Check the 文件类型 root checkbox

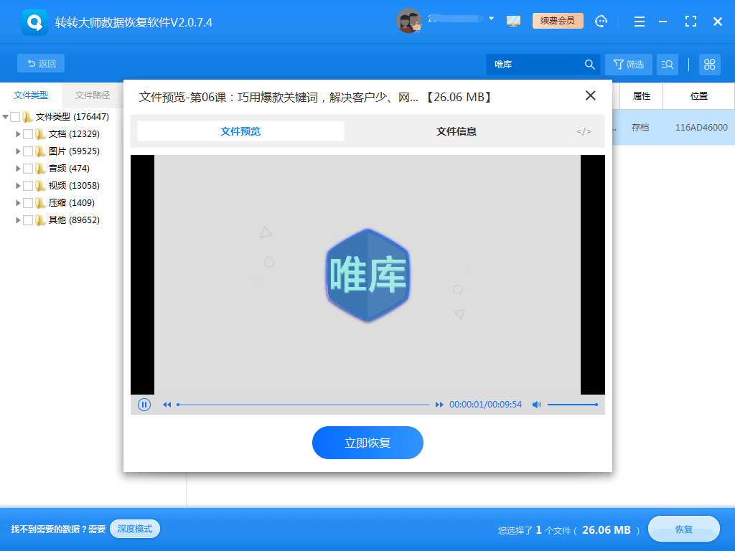point(15,117)
